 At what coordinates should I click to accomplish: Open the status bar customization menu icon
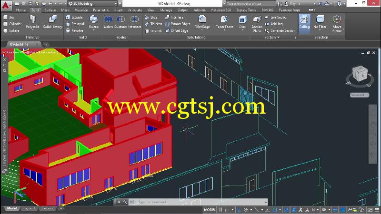coord(377,210)
